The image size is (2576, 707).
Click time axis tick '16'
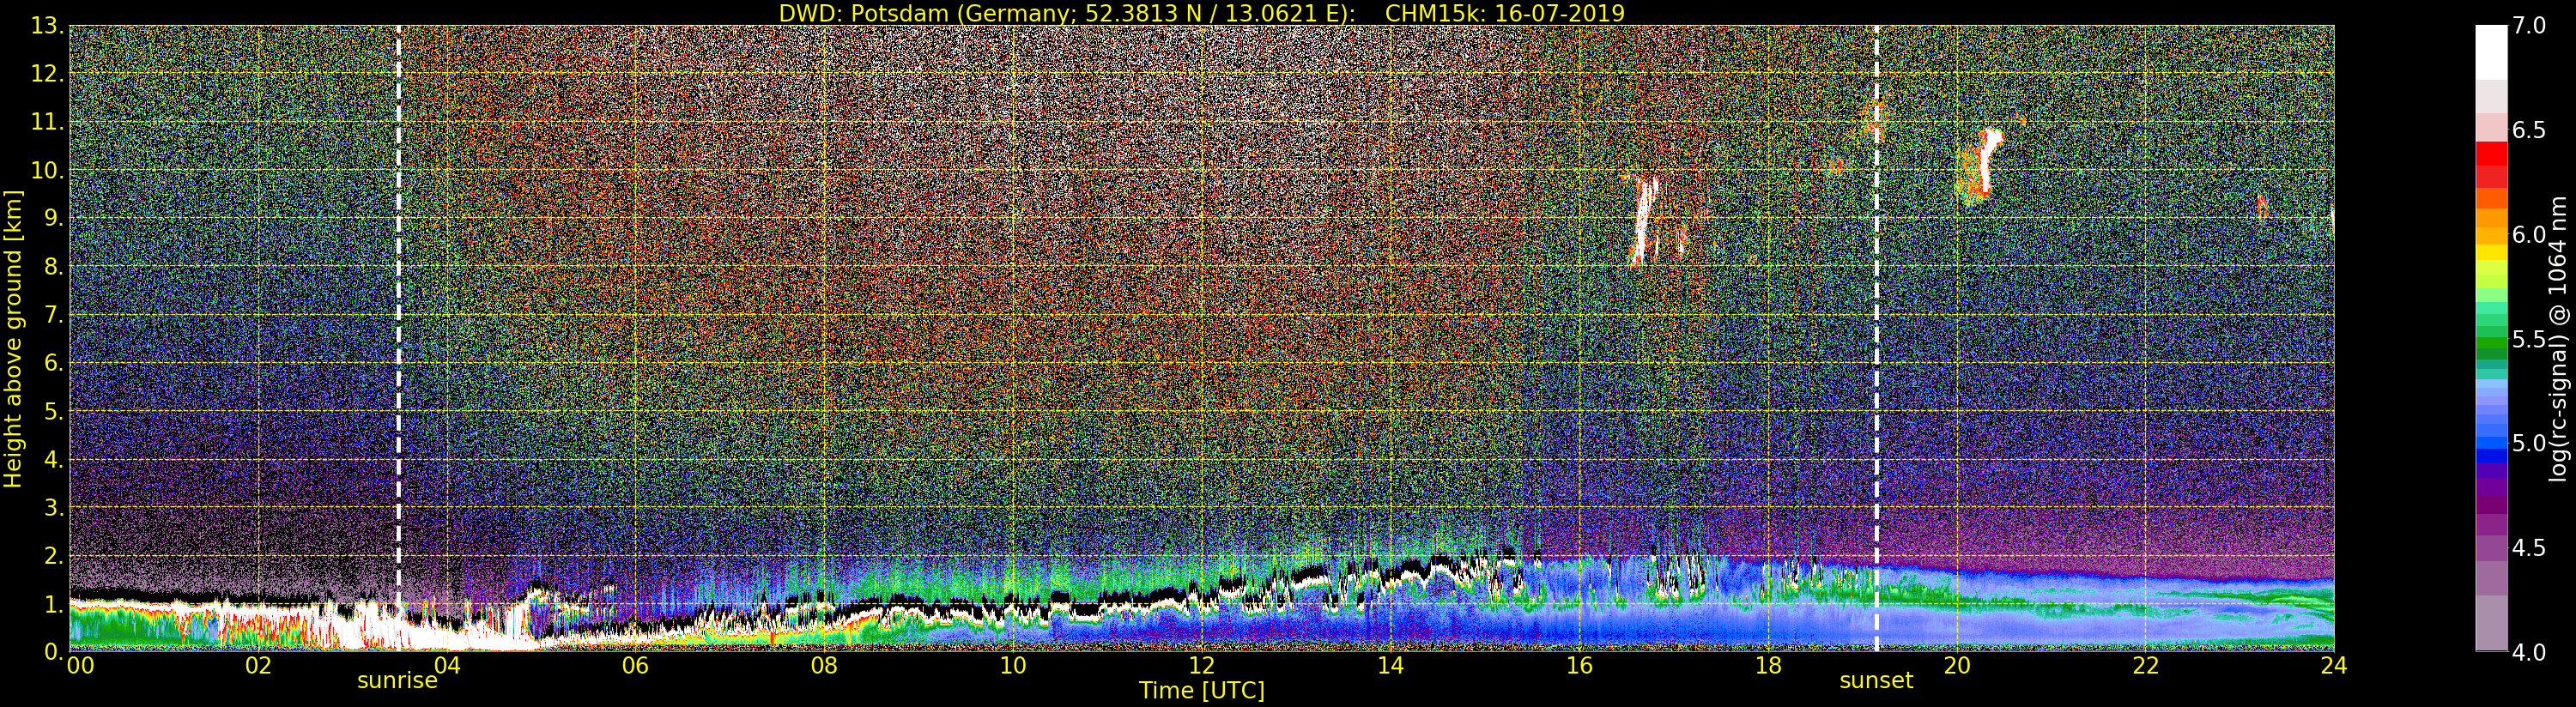[1579, 666]
